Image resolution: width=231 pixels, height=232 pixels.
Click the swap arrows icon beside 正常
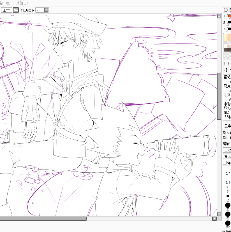(x=16, y=10)
